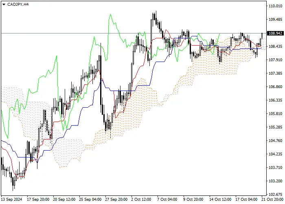Image resolution: width=285 pixels, height=204 pixels.
Task: Select the 17 Sep 20:00 time label
Action: pyautogui.click(x=38, y=200)
